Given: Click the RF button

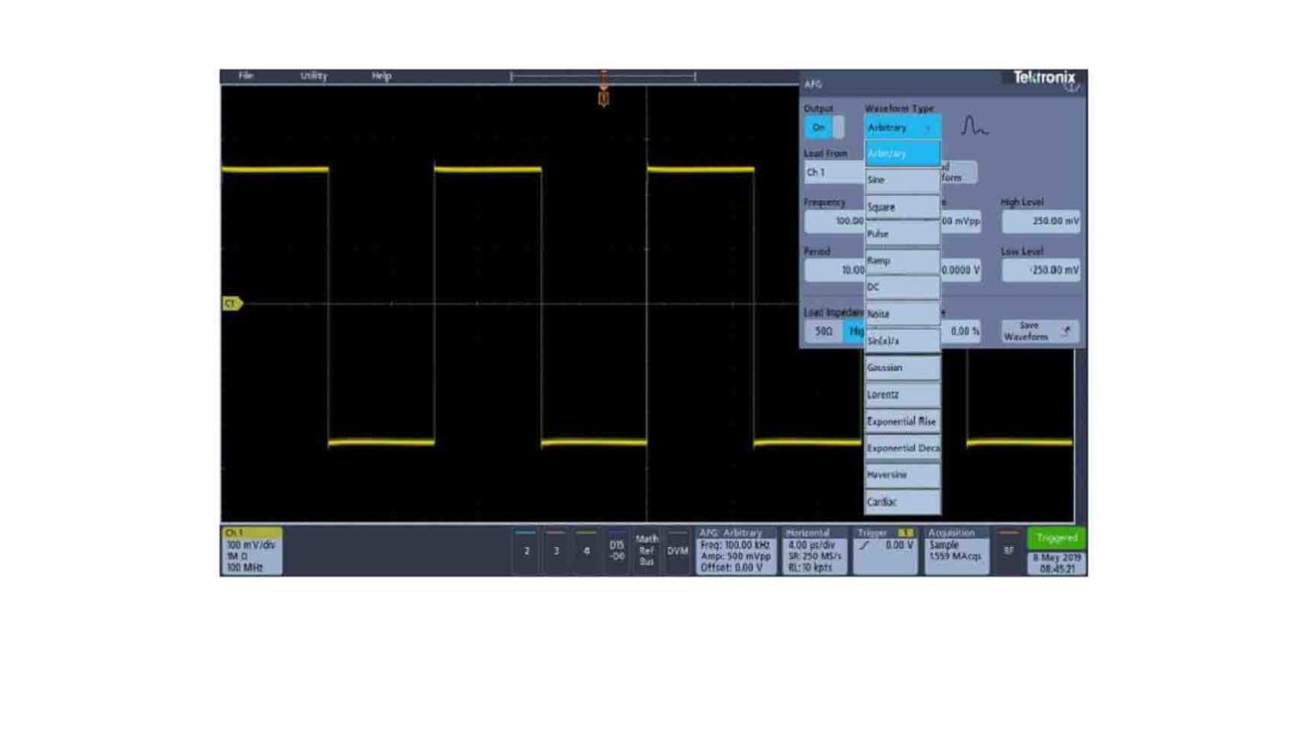Looking at the screenshot, I should tap(1008, 551).
